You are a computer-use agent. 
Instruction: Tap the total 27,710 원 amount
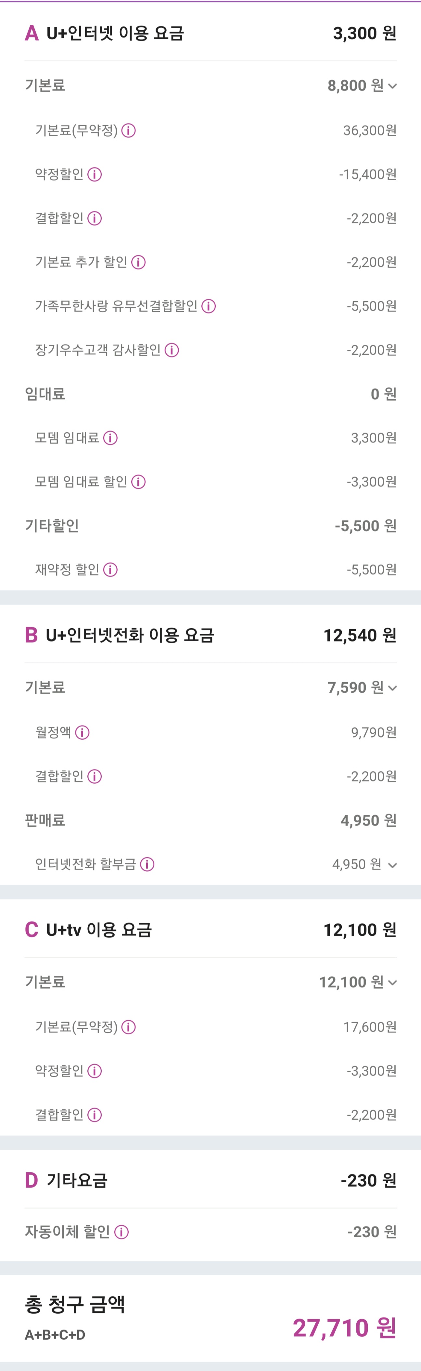click(x=344, y=1328)
